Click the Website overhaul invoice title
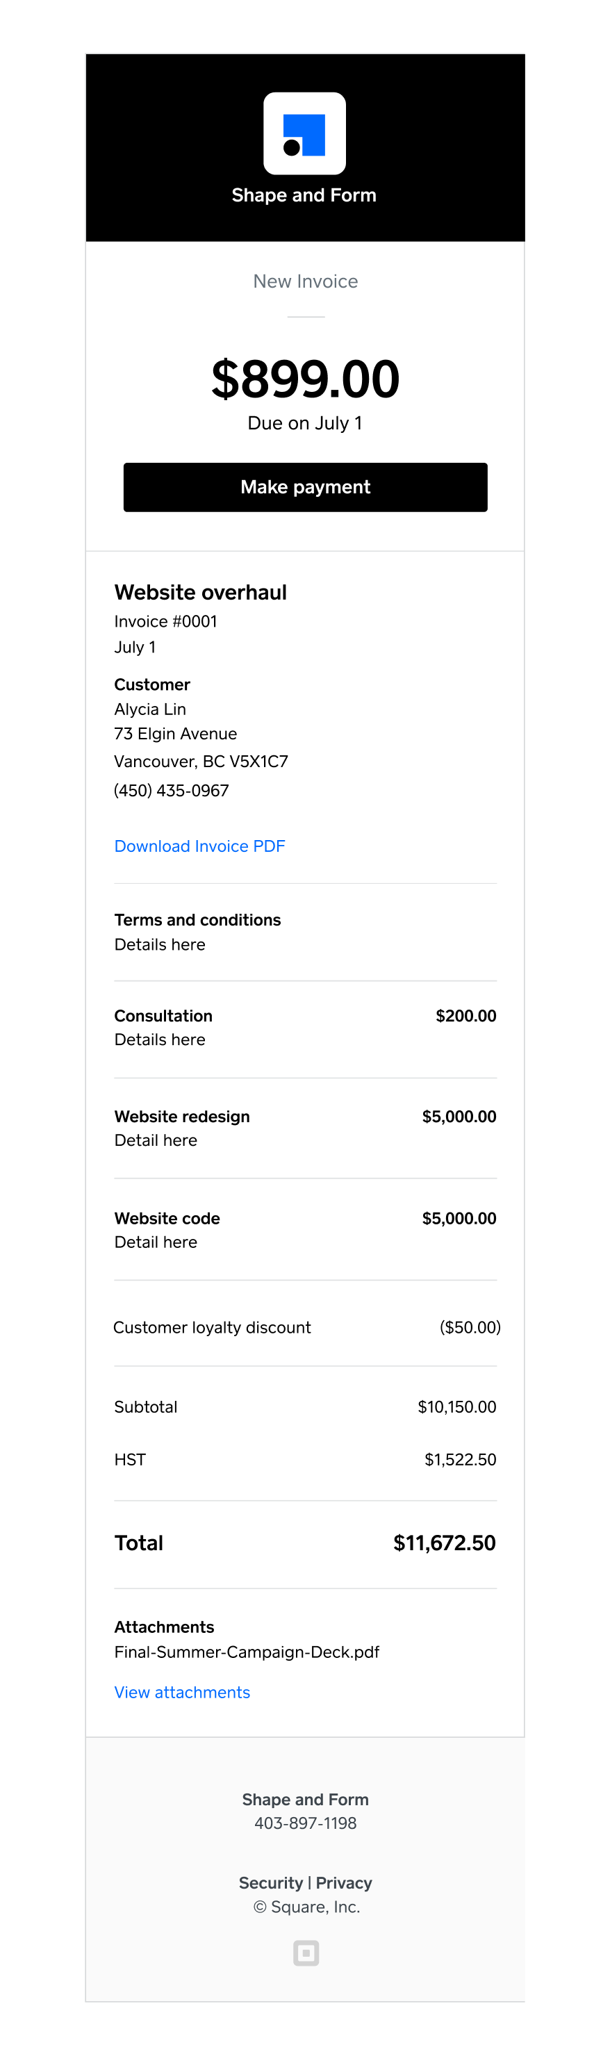 click(201, 593)
